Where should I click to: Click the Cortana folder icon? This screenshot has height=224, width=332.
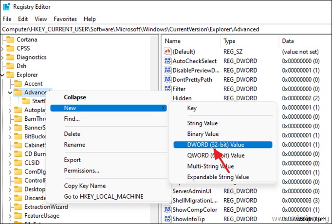tap(10, 39)
